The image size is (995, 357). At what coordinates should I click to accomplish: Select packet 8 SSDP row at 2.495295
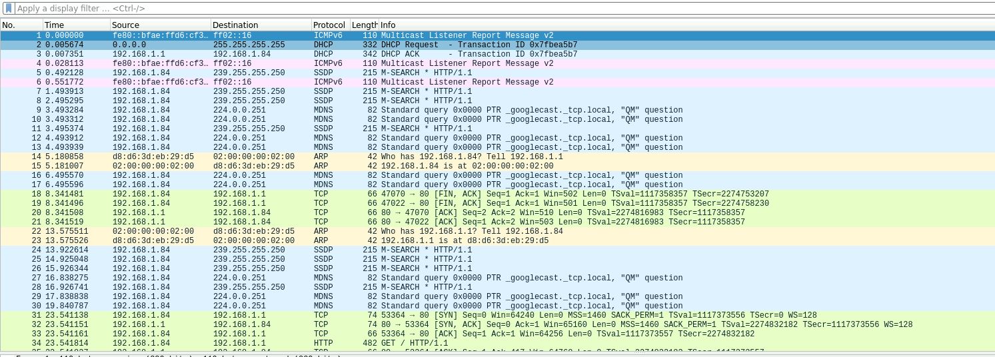pyautogui.click(x=497, y=101)
